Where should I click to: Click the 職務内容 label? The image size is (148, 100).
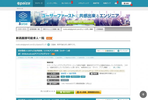[x=50, y=62]
